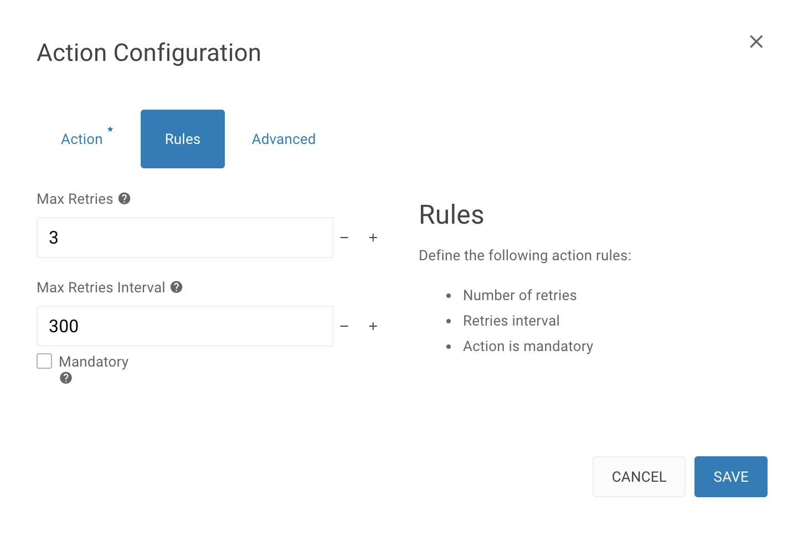
Task: Click the Mandatory help question mark icon
Action: (x=66, y=378)
